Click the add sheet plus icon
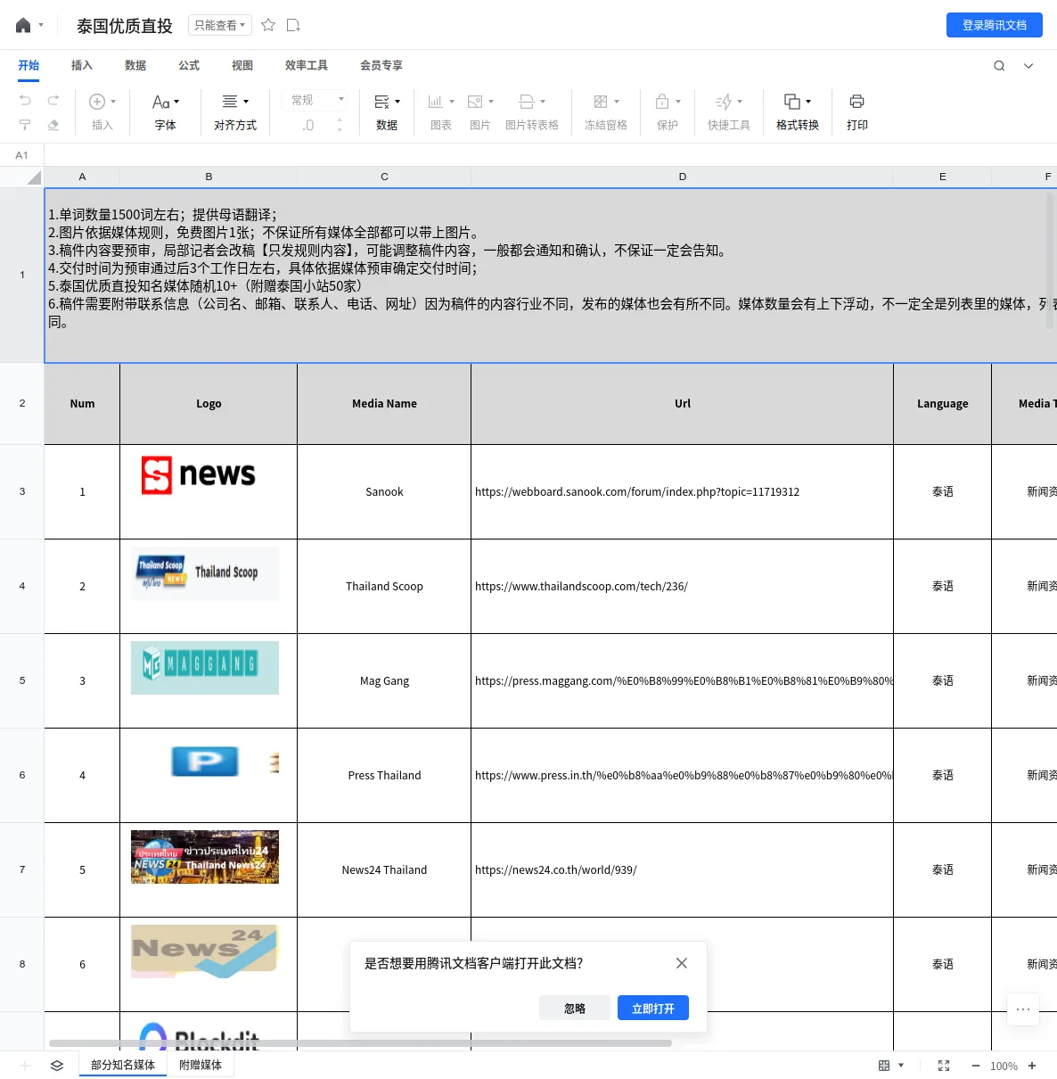This screenshot has height=1079, width=1057. point(25,1066)
